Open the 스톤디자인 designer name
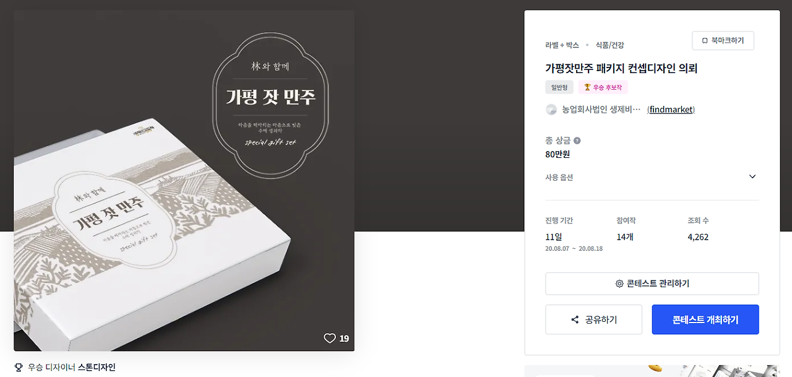Screen dimensions: 792x377 coord(97,367)
